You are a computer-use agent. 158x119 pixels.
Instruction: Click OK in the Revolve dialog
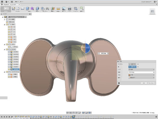(144, 83)
